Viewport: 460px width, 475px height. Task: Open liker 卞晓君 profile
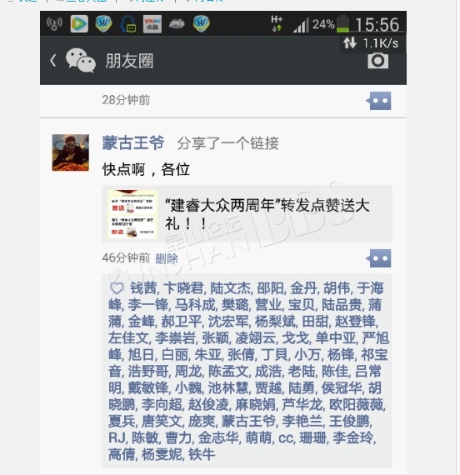click(183, 288)
